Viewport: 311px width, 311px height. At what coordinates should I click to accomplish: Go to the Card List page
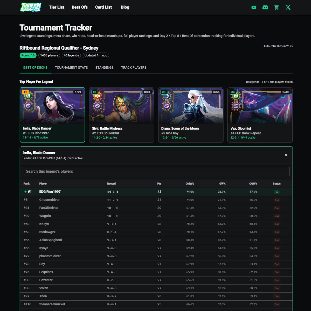point(103,7)
